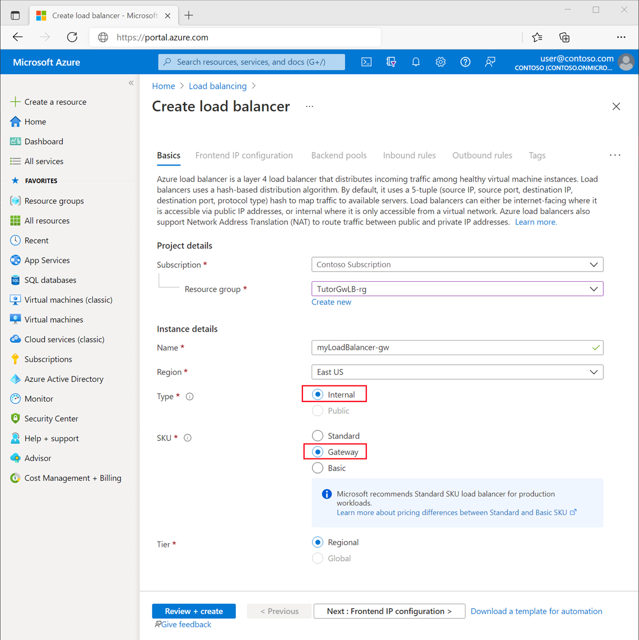Go to the Backend pools tab
This screenshot has width=639, height=640.
339,155
